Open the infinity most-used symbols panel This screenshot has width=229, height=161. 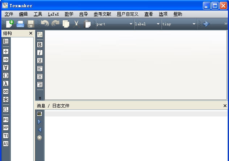click(6, 91)
